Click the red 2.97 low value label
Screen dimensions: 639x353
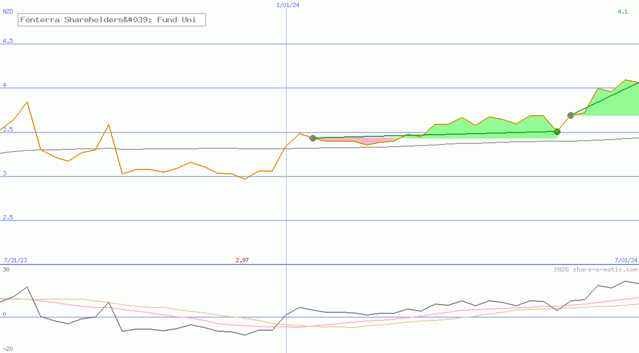[x=242, y=260]
